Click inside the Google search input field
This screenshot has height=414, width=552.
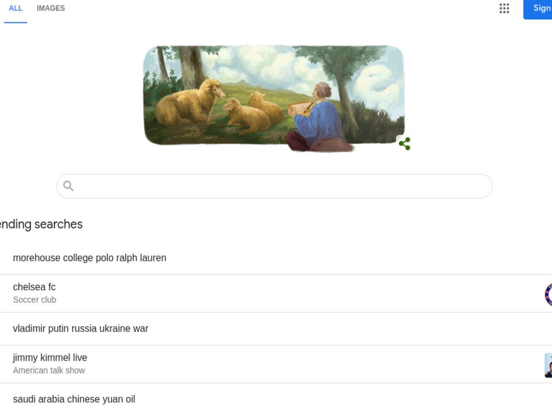coord(274,186)
